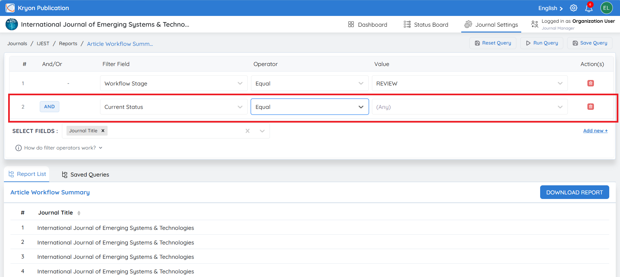Screen dimensions: 620x277
Task: Click the Article Workflow Summ... breadcrumb
Action: pyautogui.click(x=120, y=44)
